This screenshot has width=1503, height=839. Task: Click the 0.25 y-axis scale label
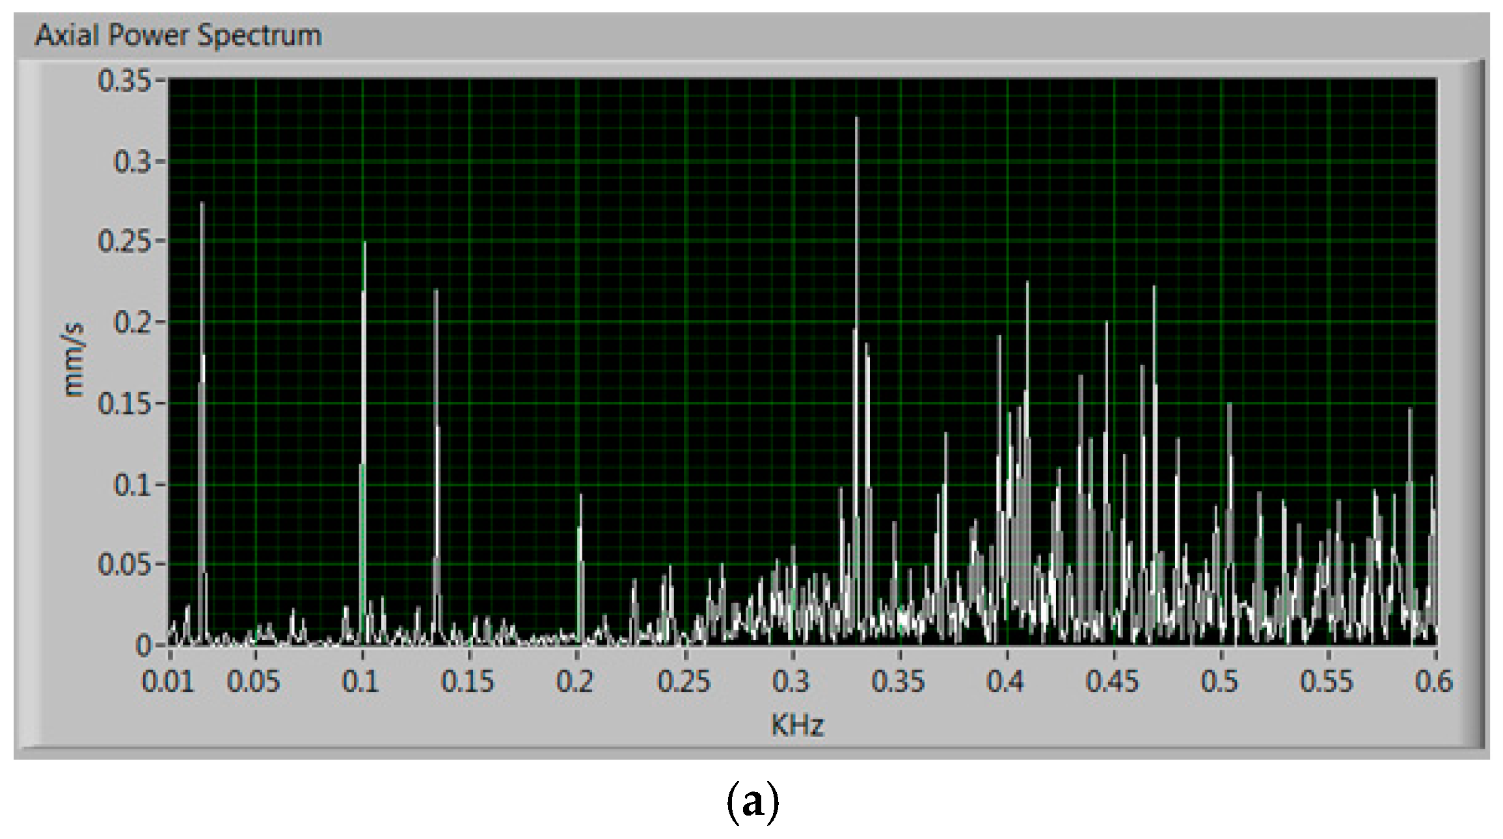coord(124,242)
